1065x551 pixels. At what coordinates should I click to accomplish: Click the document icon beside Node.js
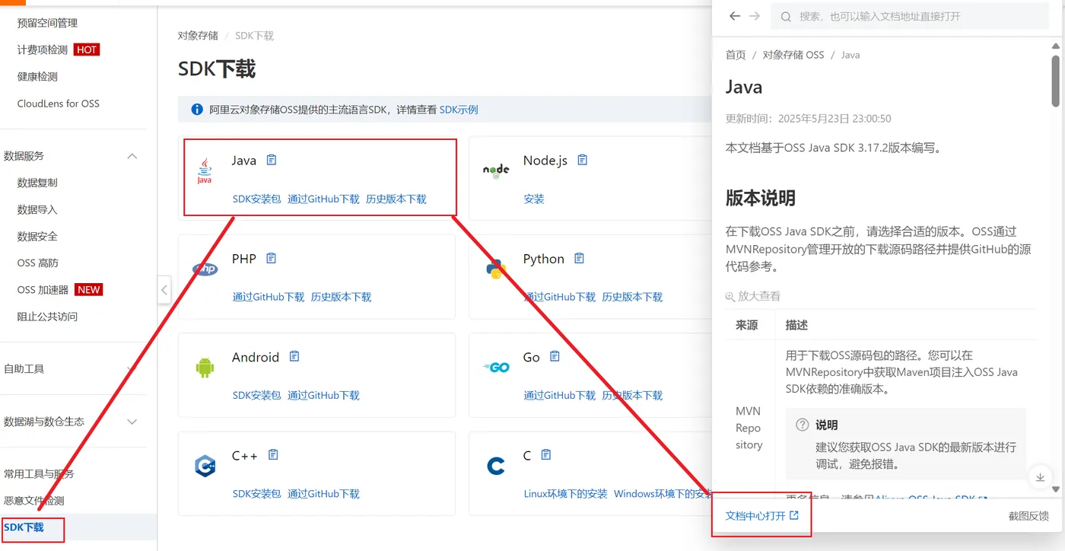(x=583, y=160)
